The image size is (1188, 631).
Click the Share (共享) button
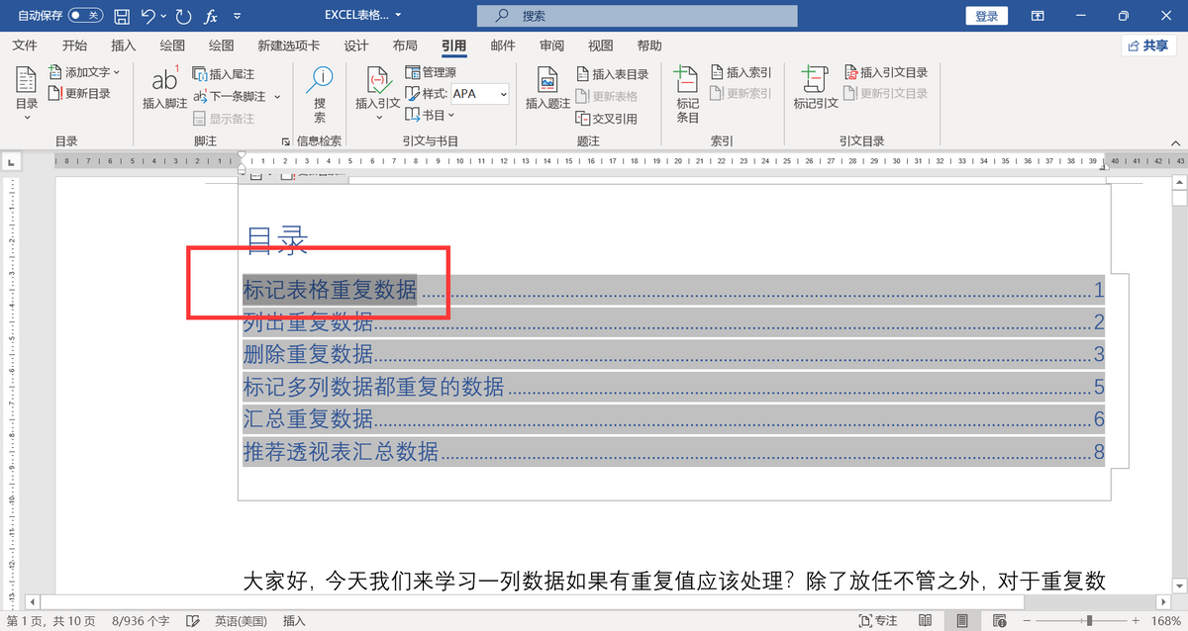tap(1147, 45)
